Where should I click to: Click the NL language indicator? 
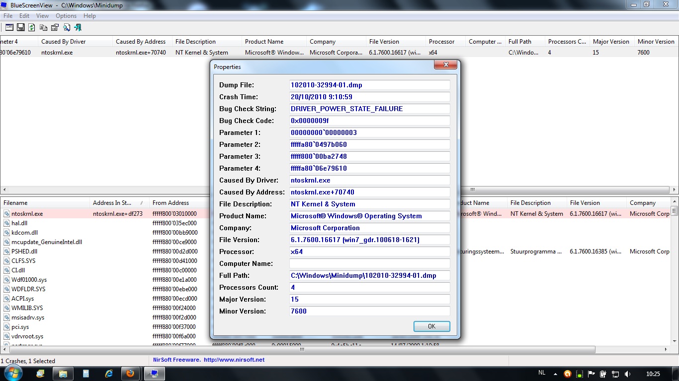coord(542,372)
